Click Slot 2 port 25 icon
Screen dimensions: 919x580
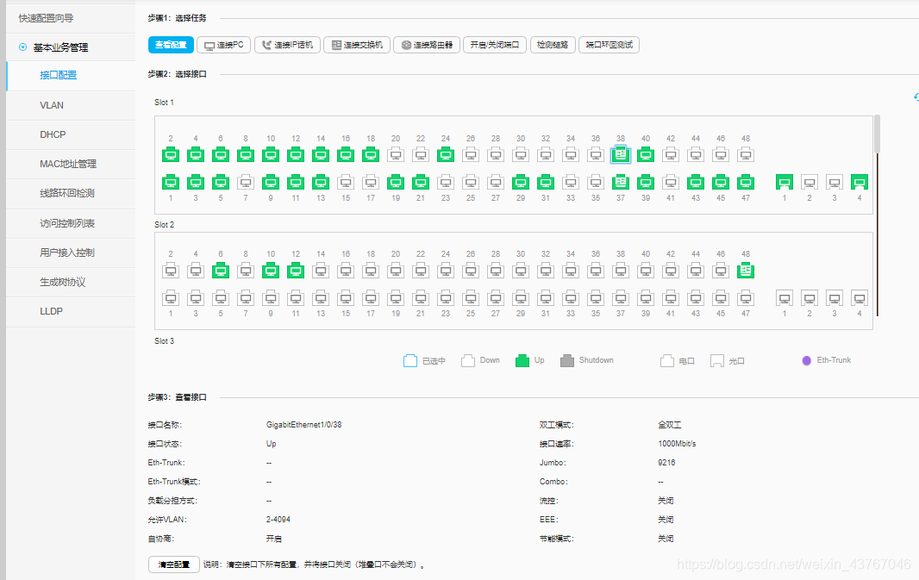(x=471, y=298)
